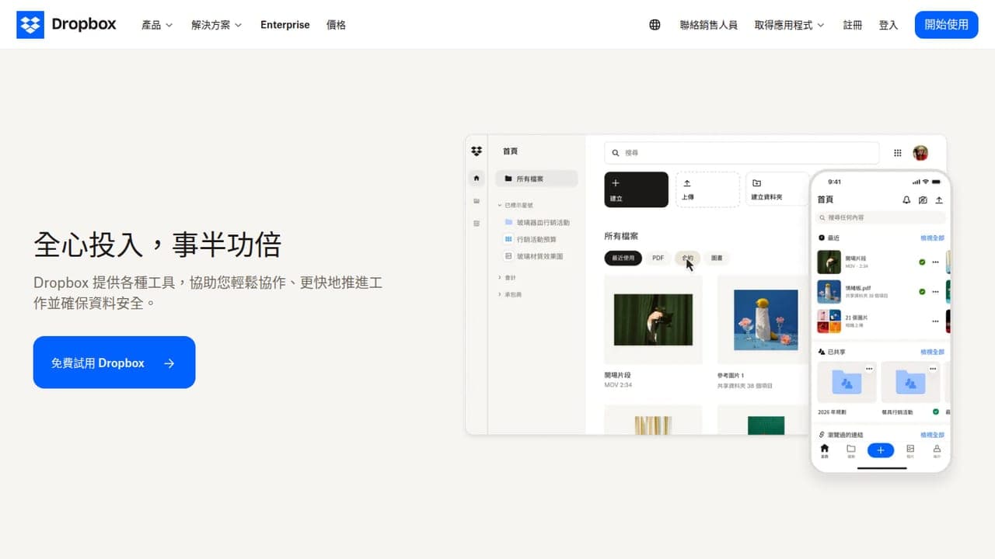The image size is (995, 559).
Task: Click the 上傳 upload tile
Action: (707, 189)
